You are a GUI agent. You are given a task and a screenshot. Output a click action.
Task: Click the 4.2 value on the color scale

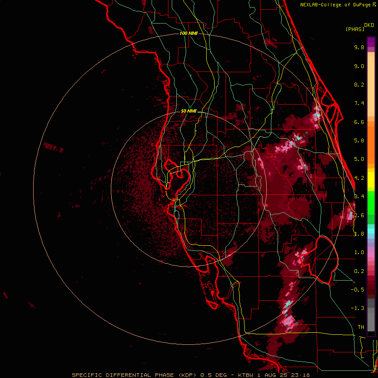coord(359,178)
